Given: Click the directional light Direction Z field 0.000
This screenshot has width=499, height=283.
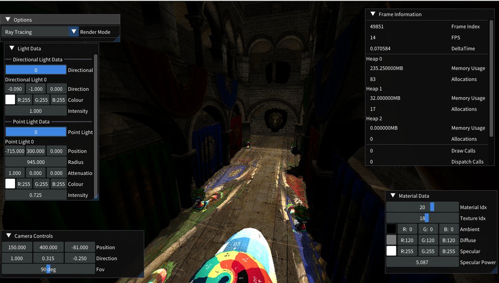Looking at the screenshot, I should tap(56, 89).
